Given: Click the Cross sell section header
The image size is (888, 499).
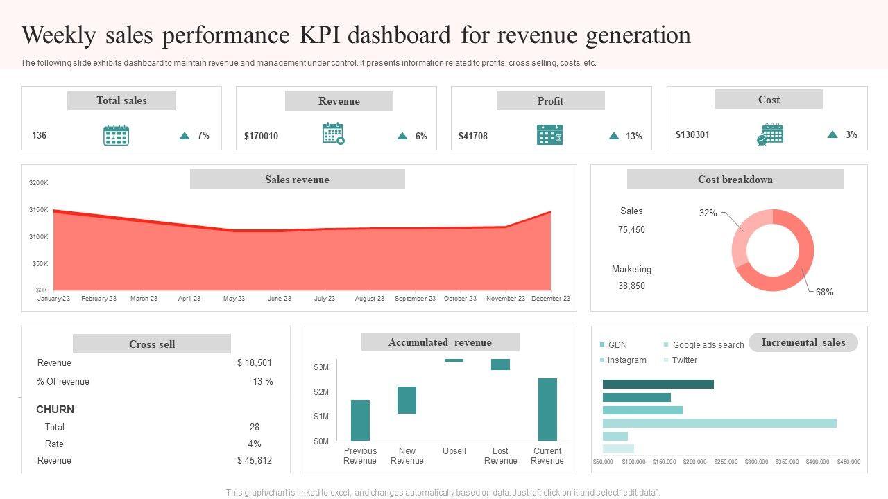Looking at the screenshot, I should 152,344.
